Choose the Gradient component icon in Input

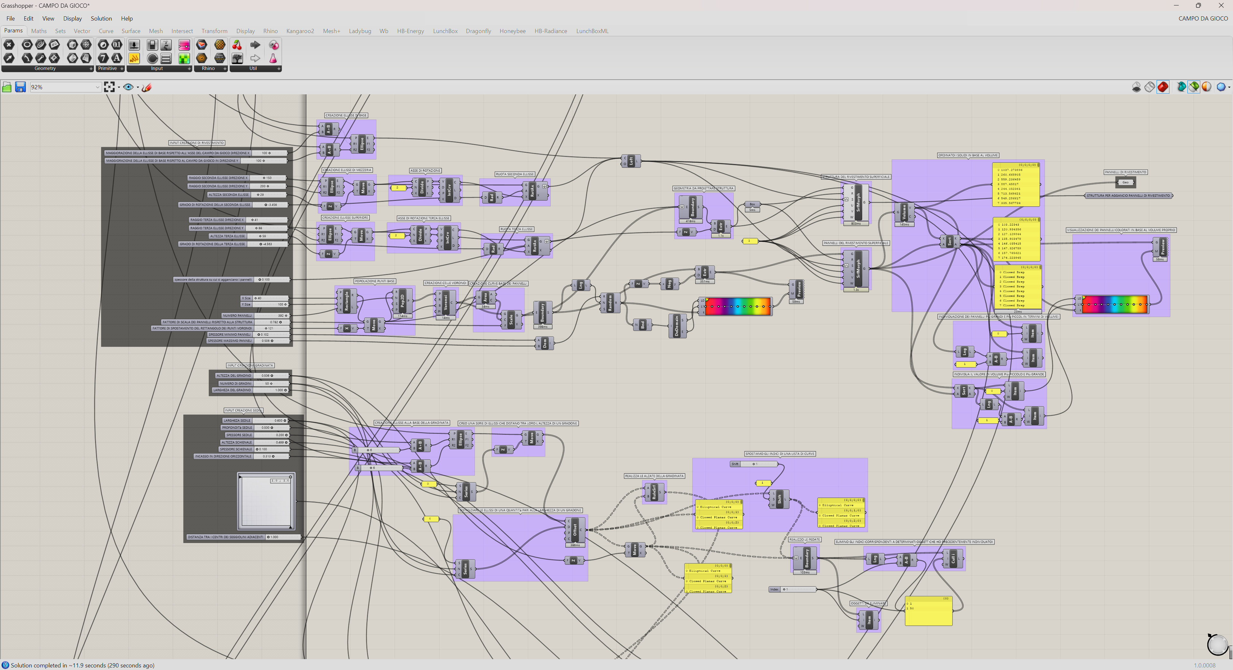184,45
